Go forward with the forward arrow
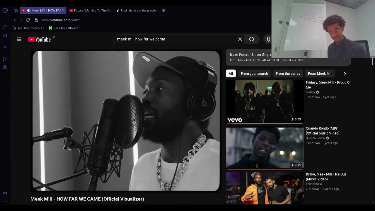375x211 pixels. pos(21,20)
